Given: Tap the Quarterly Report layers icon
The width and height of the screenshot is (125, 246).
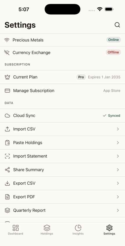Looking at the screenshot, I should tap(7, 210).
